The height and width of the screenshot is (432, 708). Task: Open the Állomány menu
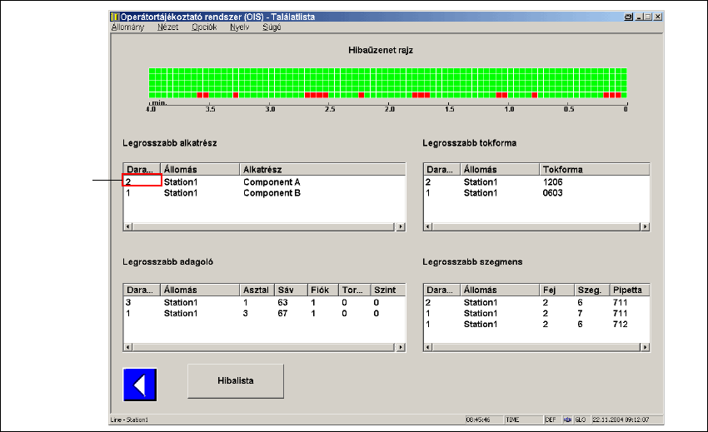(x=127, y=27)
